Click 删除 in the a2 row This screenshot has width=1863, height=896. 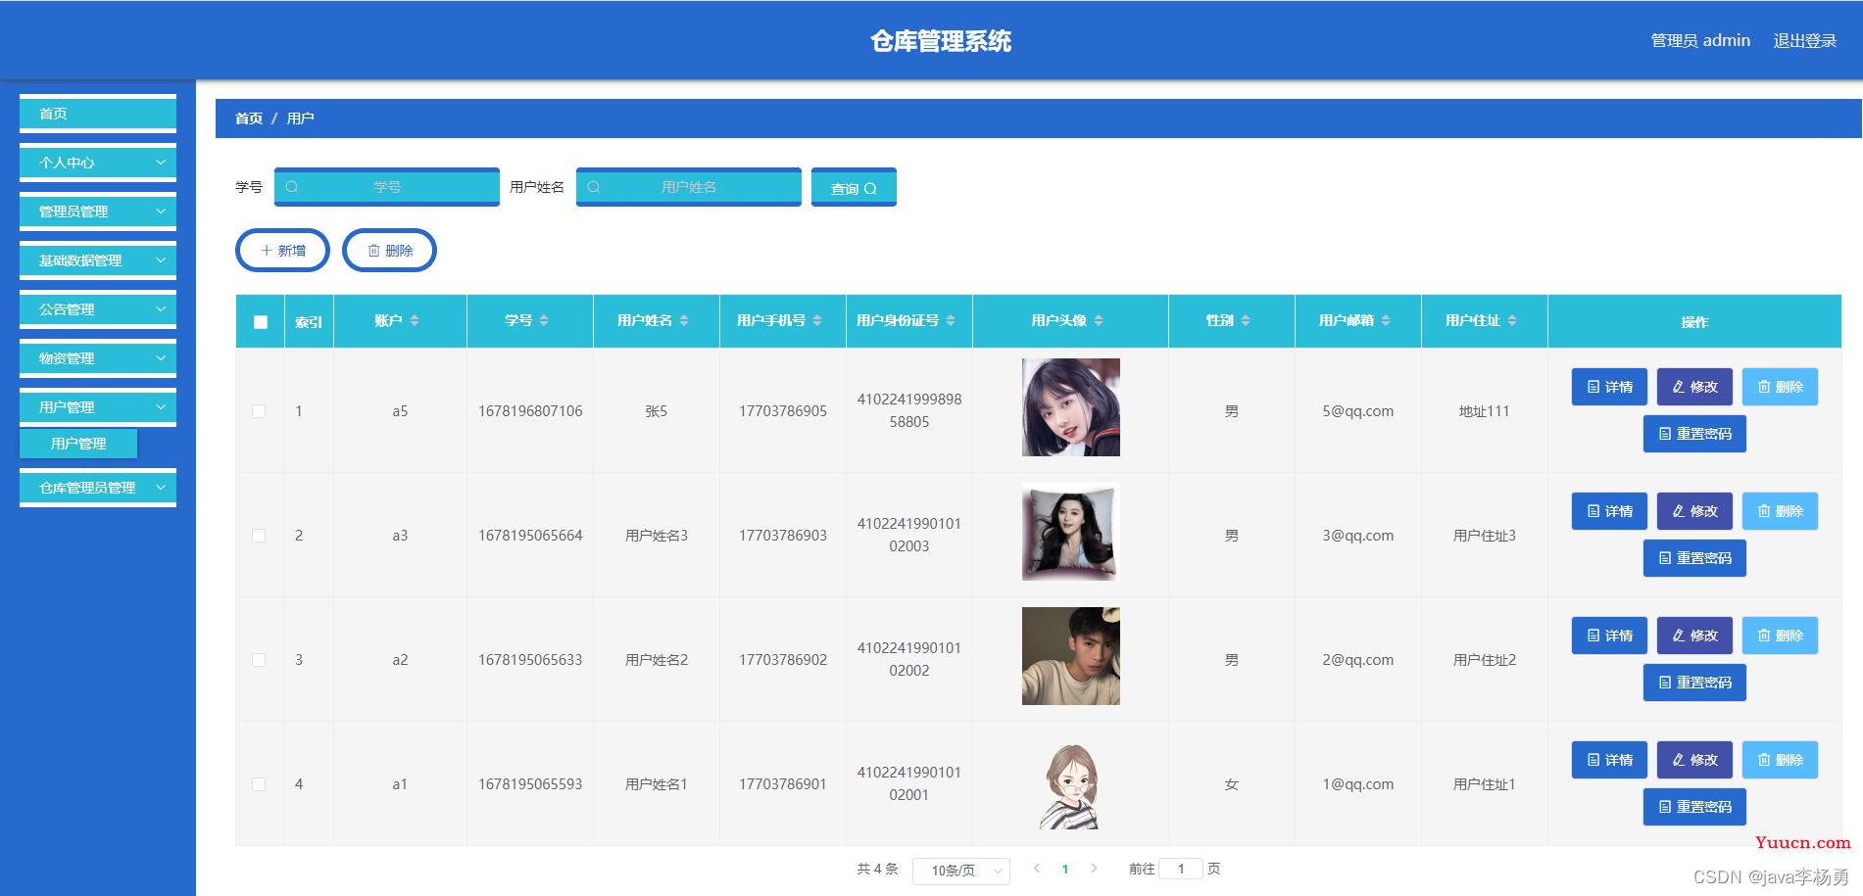pos(1780,636)
